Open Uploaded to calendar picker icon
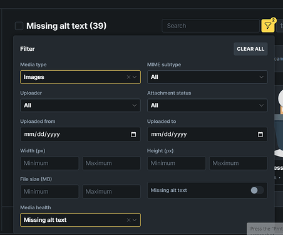283x235 pixels. pos(260,134)
